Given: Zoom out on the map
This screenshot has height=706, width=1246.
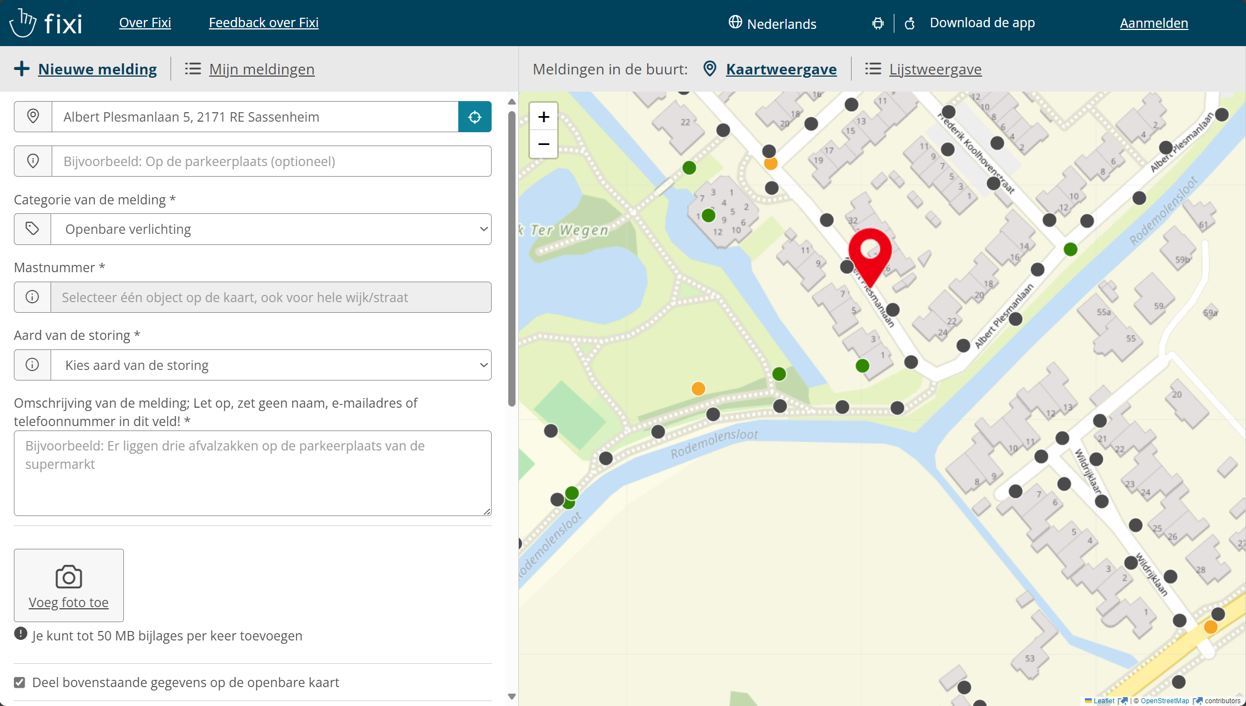Looking at the screenshot, I should [x=543, y=144].
